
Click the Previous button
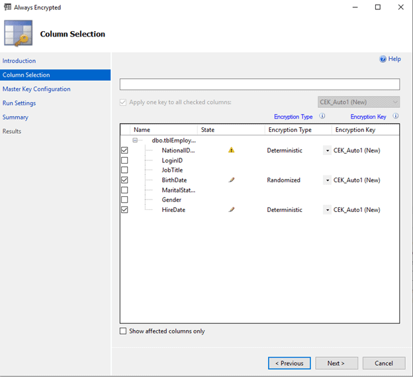(x=289, y=363)
